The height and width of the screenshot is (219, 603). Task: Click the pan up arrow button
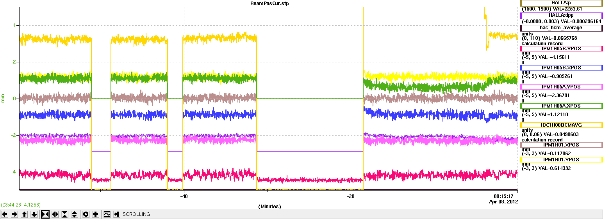tap(24, 214)
